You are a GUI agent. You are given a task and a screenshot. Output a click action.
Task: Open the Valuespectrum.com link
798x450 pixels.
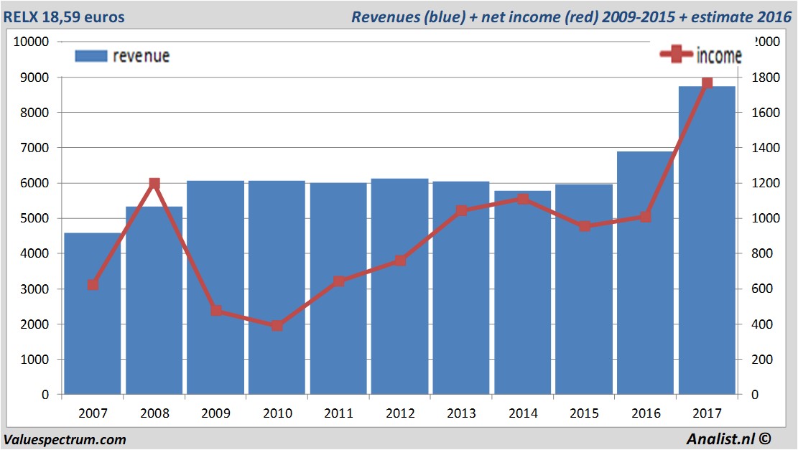pos(65,439)
